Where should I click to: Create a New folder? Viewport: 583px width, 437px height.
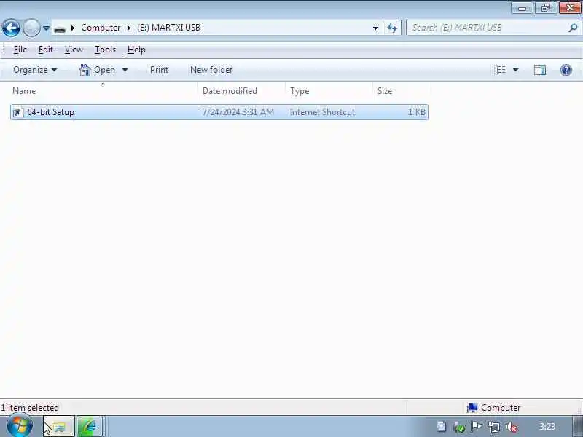211,70
